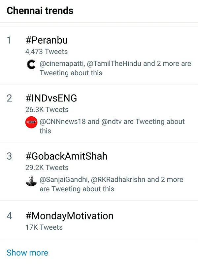The image size is (198, 264).
Task: Click the 17K Tweets count
Action: (44, 227)
